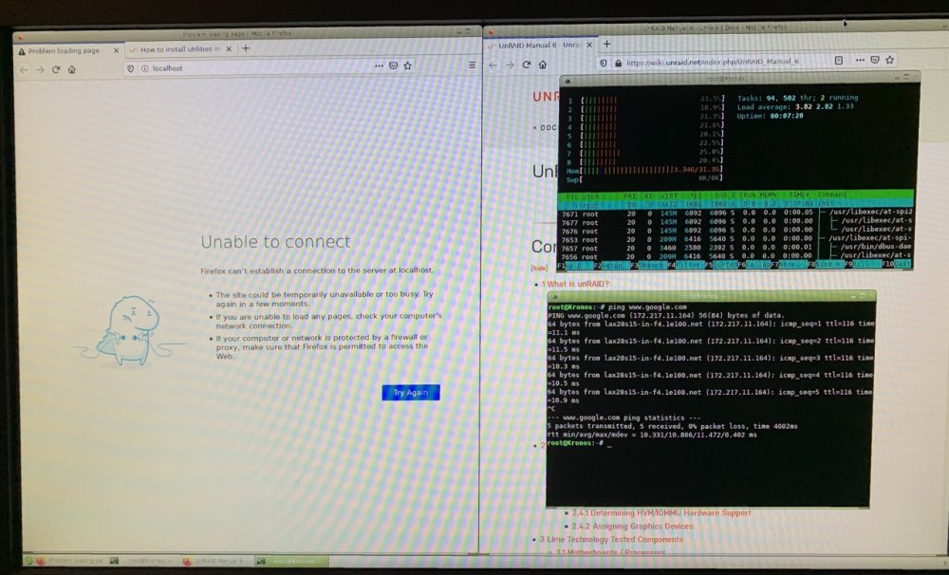Viewport: 949px width, 575px height.
Task: Click the Command column header in htop
Action: [831, 195]
